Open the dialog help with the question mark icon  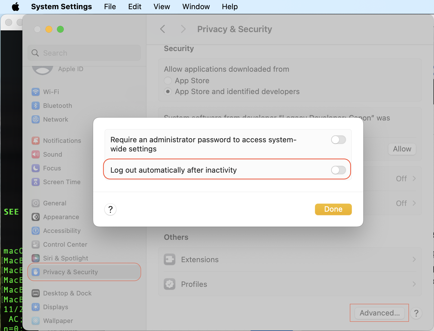(x=110, y=209)
